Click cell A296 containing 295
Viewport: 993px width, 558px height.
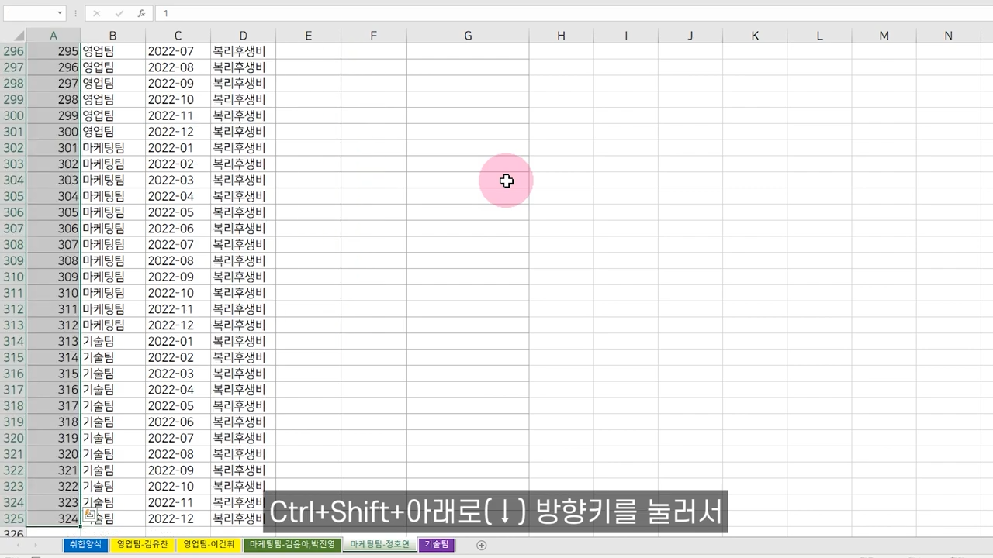54,51
